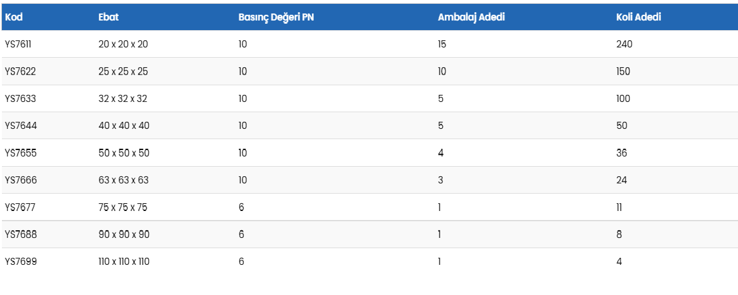Select product code YS7688
This screenshot has width=738, height=295.
21,234
